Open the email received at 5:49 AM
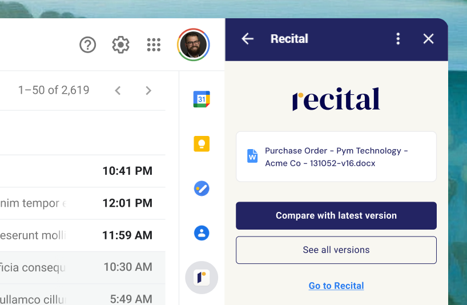 click(x=83, y=295)
